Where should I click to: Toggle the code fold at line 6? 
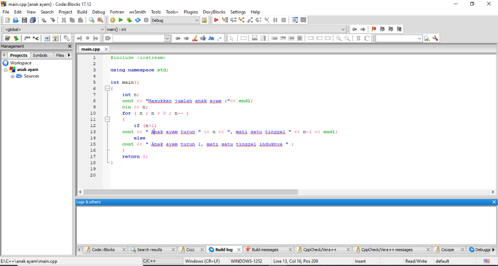tap(107, 89)
